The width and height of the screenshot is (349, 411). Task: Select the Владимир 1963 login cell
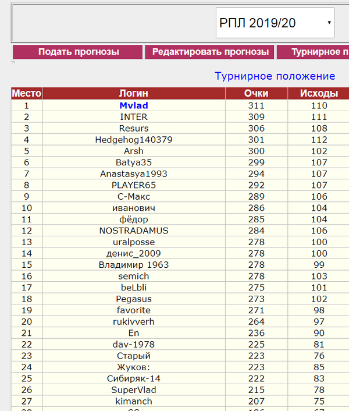click(134, 265)
